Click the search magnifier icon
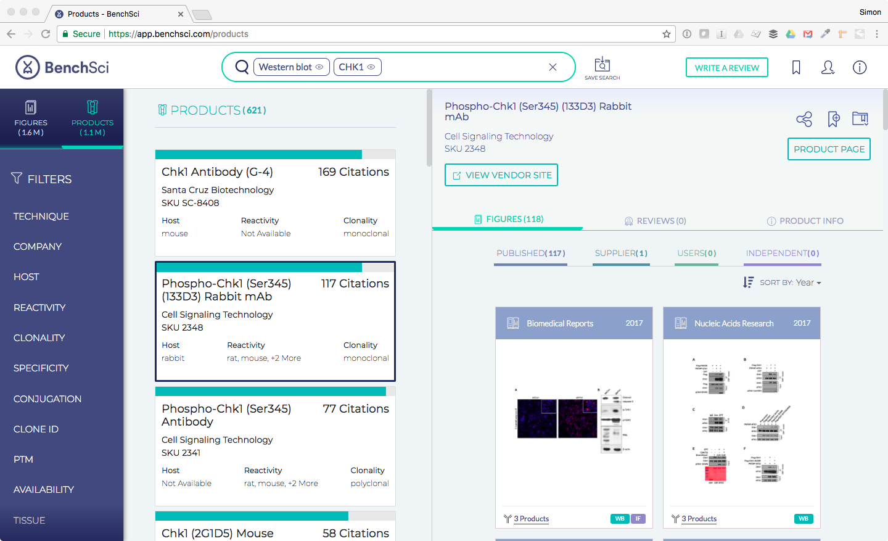The width and height of the screenshot is (888, 541). pyautogui.click(x=242, y=67)
